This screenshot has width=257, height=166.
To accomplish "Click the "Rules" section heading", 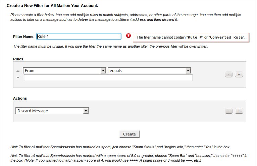I will 18,59.
